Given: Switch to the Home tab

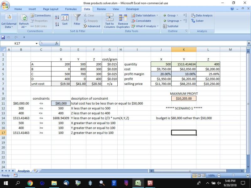Looking at the screenshot, I should coord(18,9).
